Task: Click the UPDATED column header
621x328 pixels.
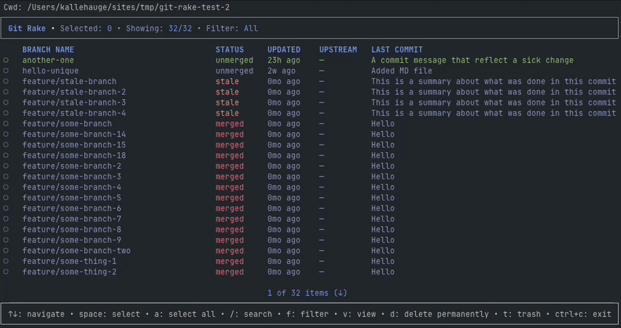Action: click(x=284, y=50)
